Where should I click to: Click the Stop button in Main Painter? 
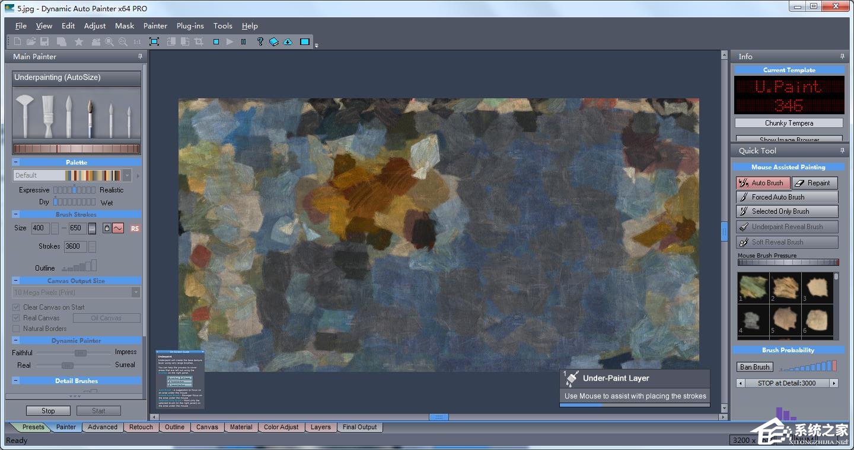point(48,410)
